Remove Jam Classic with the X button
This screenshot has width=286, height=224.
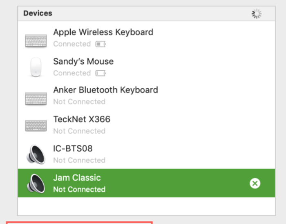tap(255, 183)
